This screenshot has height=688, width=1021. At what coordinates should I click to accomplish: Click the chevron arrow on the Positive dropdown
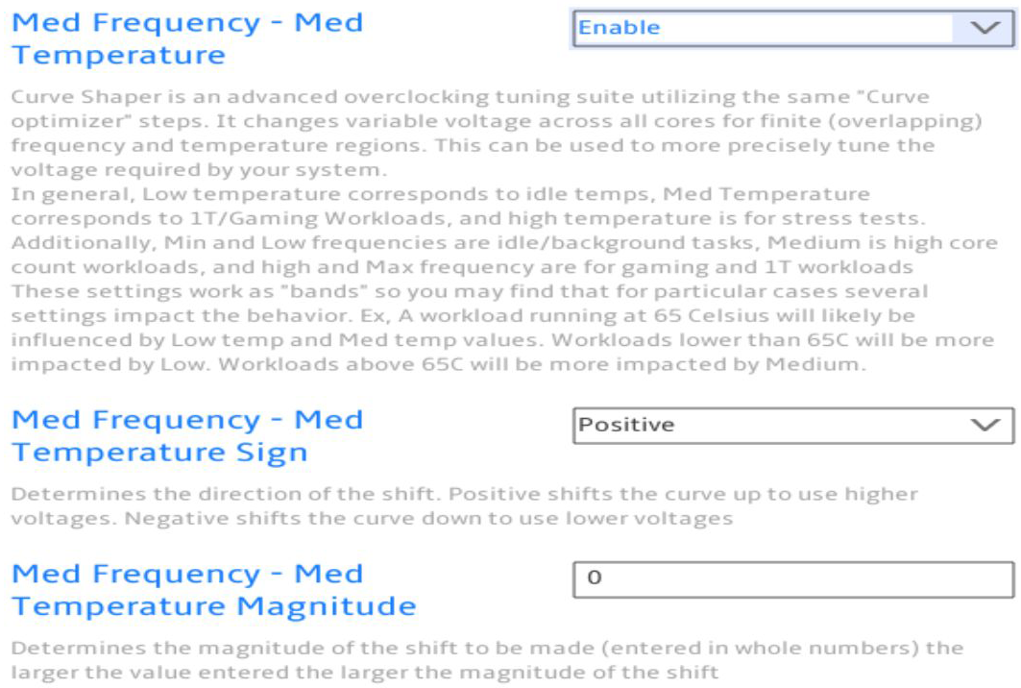[x=985, y=426]
